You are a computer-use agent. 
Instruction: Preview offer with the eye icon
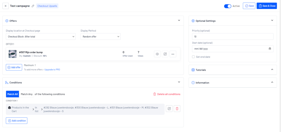[157, 54]
